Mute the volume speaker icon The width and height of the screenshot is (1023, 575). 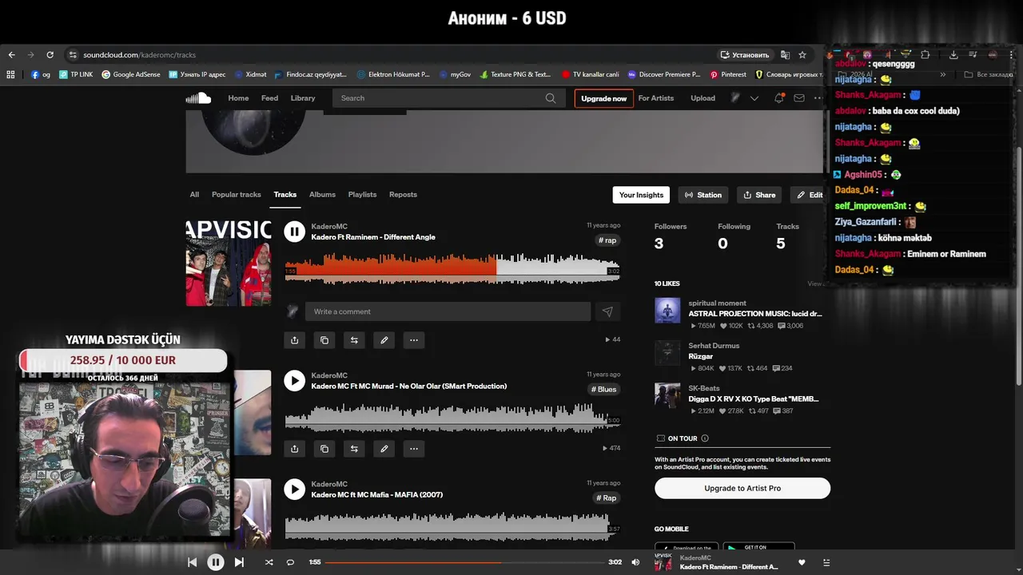[635, 562]
